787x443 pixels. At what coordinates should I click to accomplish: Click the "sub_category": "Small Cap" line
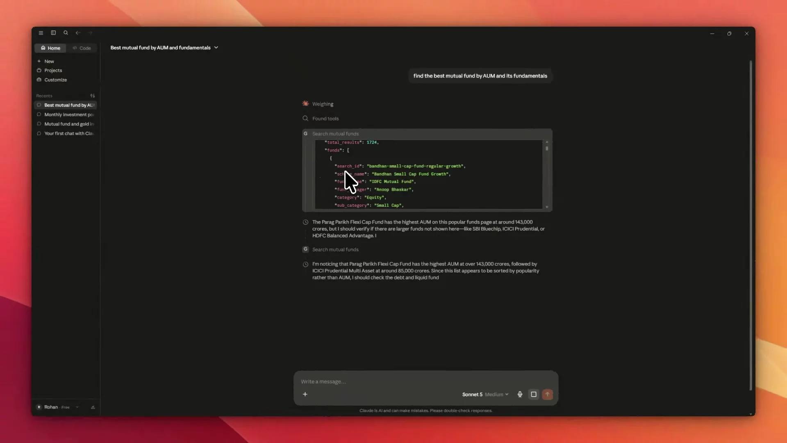coord(369,205)
